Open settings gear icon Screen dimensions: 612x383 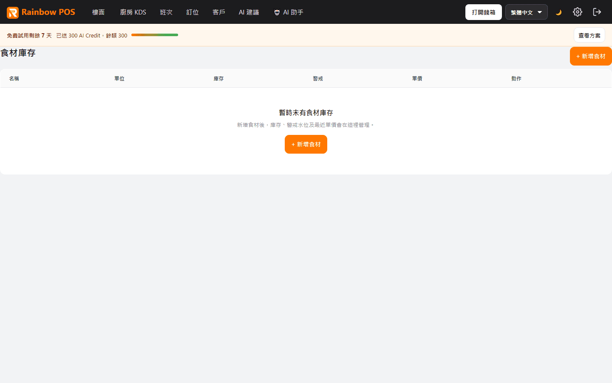[x=577, y=12]
